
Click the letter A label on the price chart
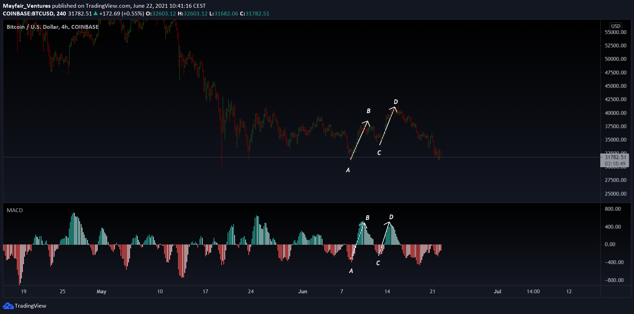348,170
